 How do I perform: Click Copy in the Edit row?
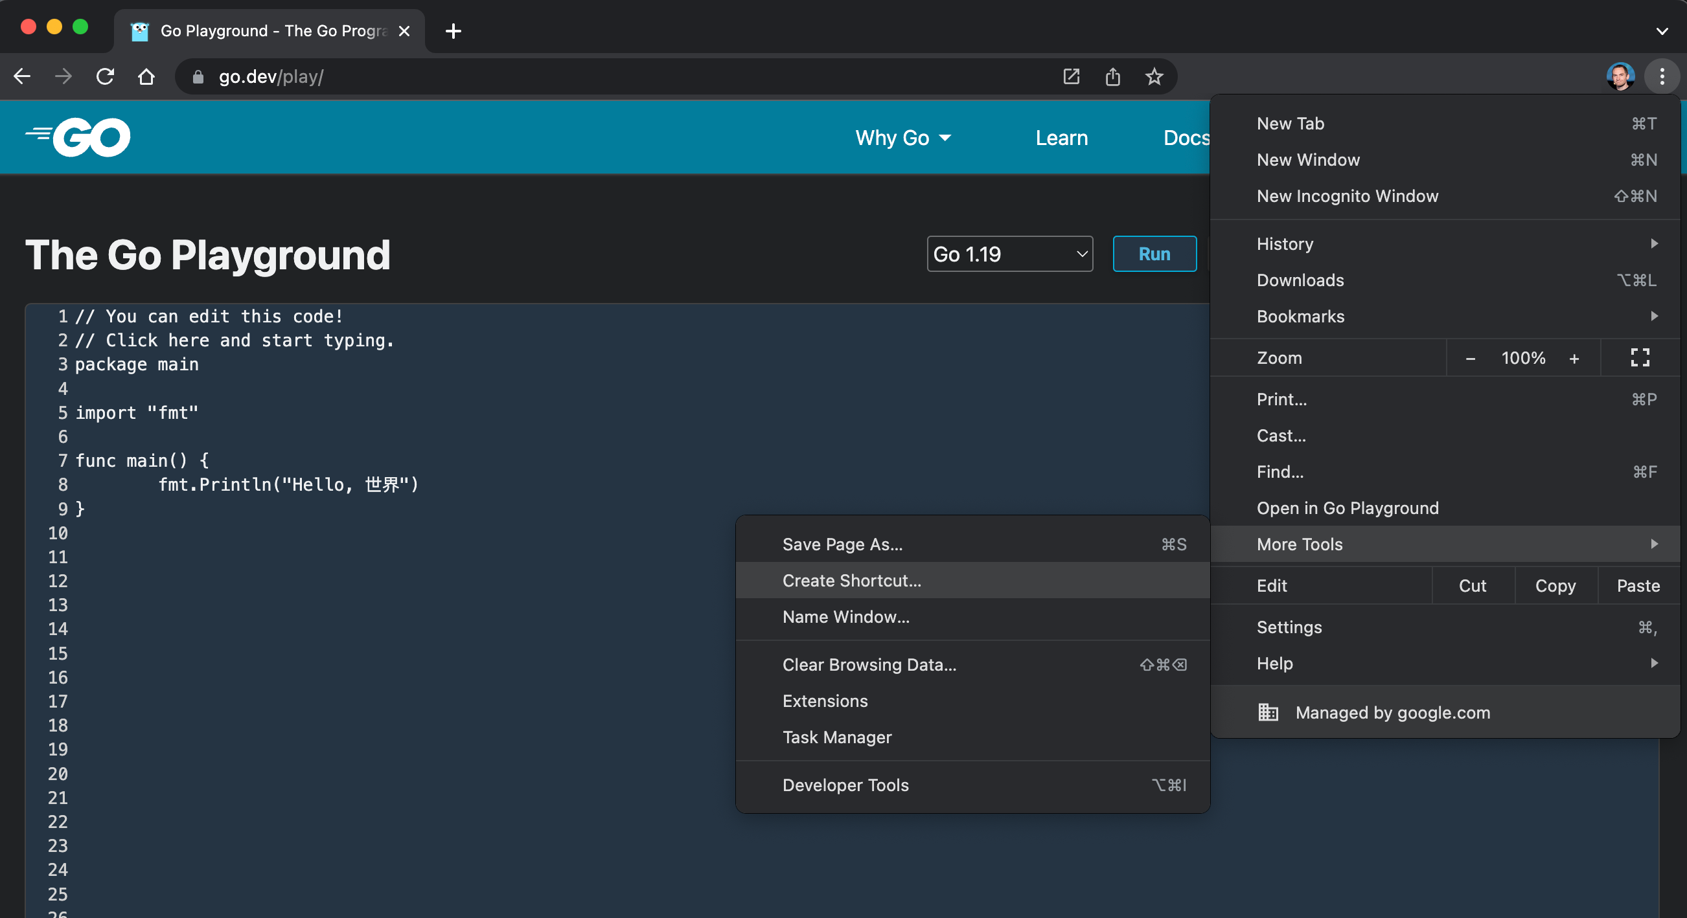click(x=1555, y=585)
